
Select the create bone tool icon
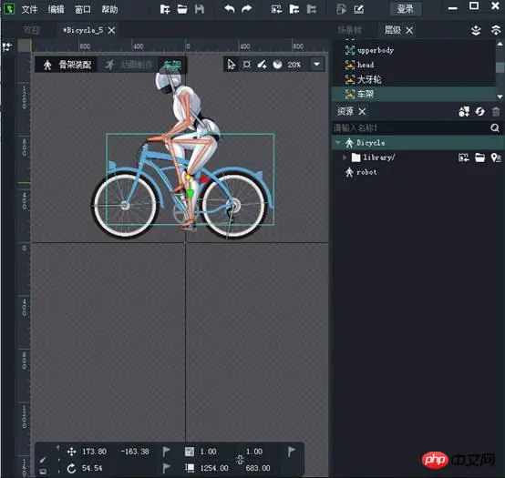tap(262, 65)
